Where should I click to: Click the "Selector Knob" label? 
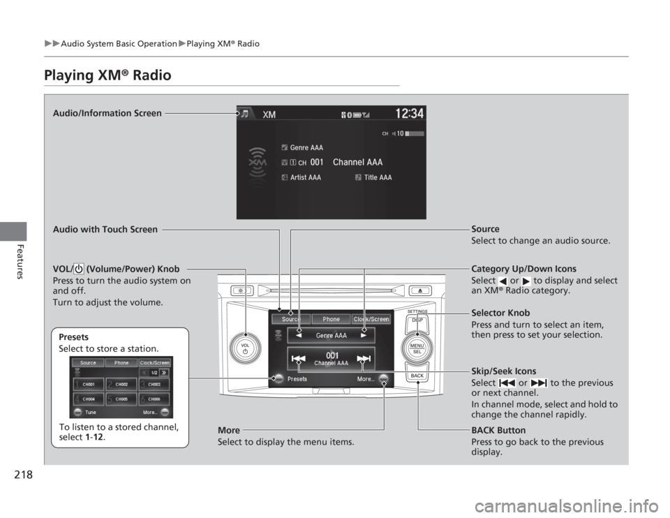pyautogui.click(x=500, y=313)
